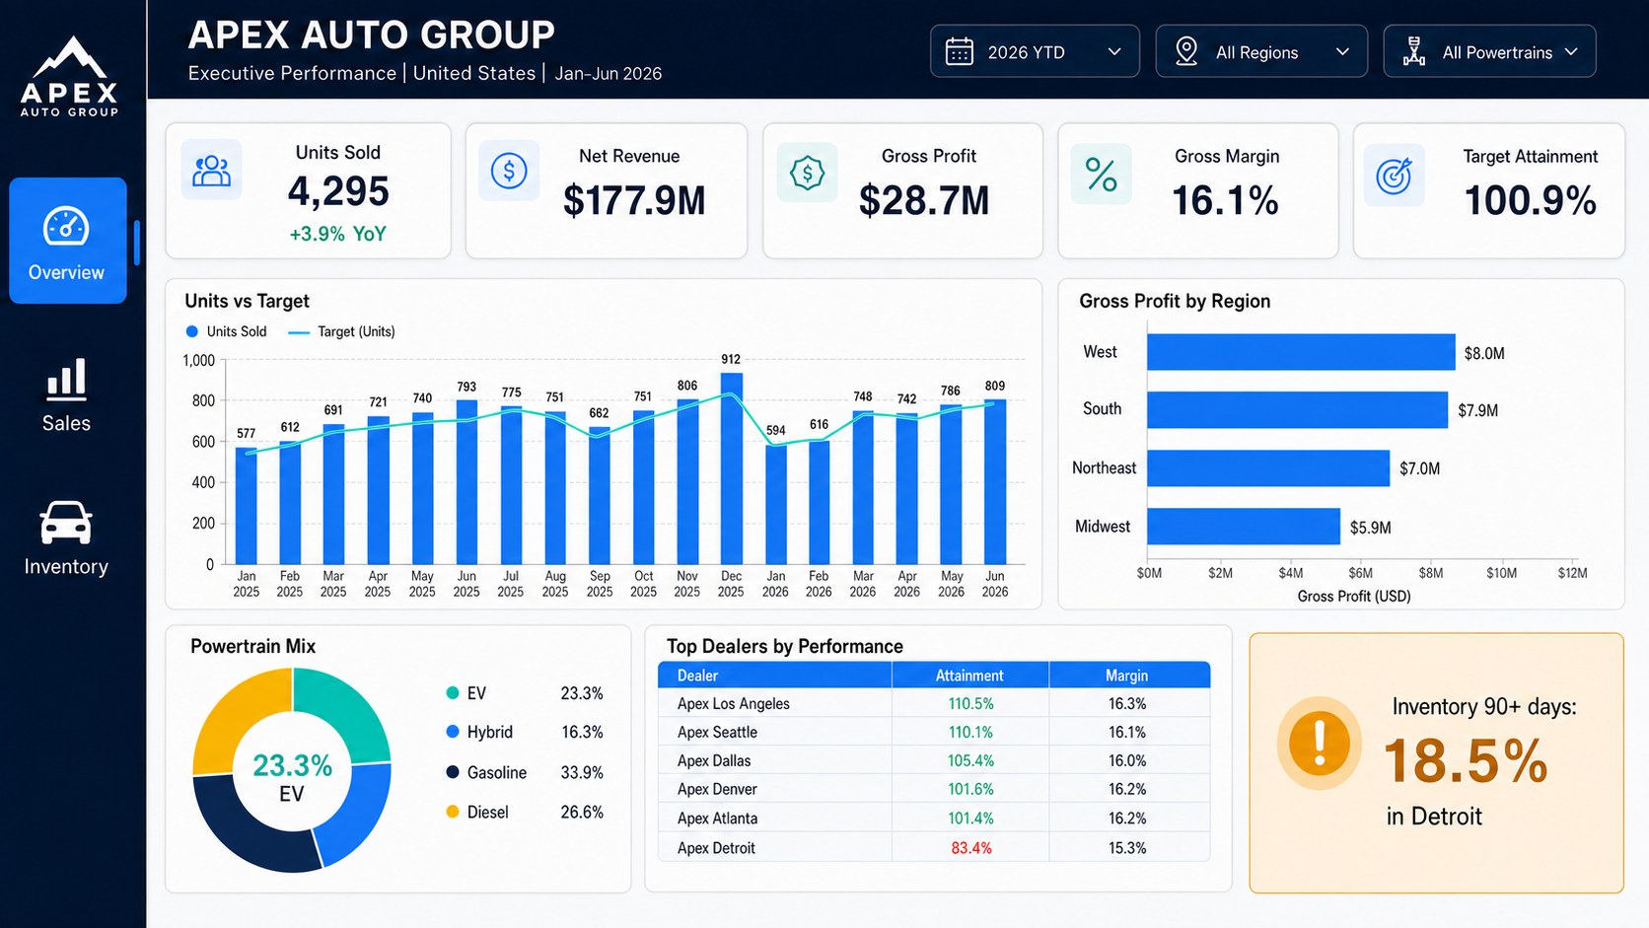Click the 100.9% Target Attainment value
This screenshot has height=928, width=1649.
pos(1531,200)
